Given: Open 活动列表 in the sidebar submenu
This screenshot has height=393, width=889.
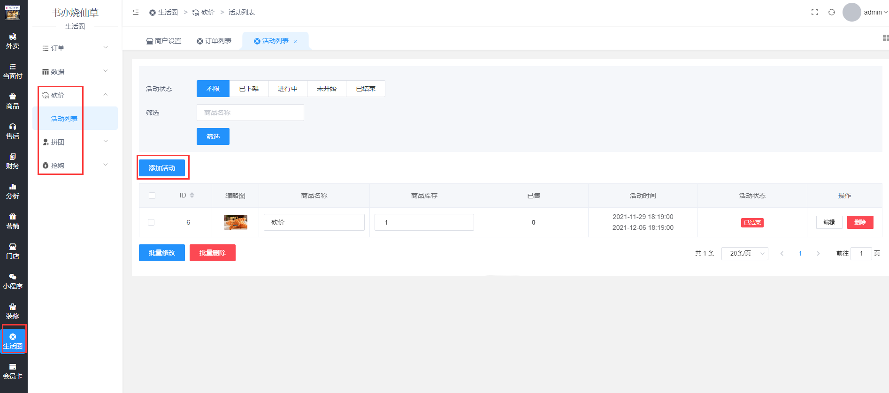Looking at the screenshot, I should [75, 118].
